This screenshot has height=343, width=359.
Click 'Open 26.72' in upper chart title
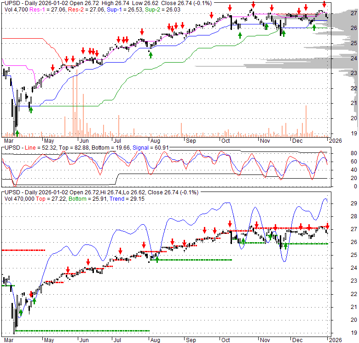[85, 3]
